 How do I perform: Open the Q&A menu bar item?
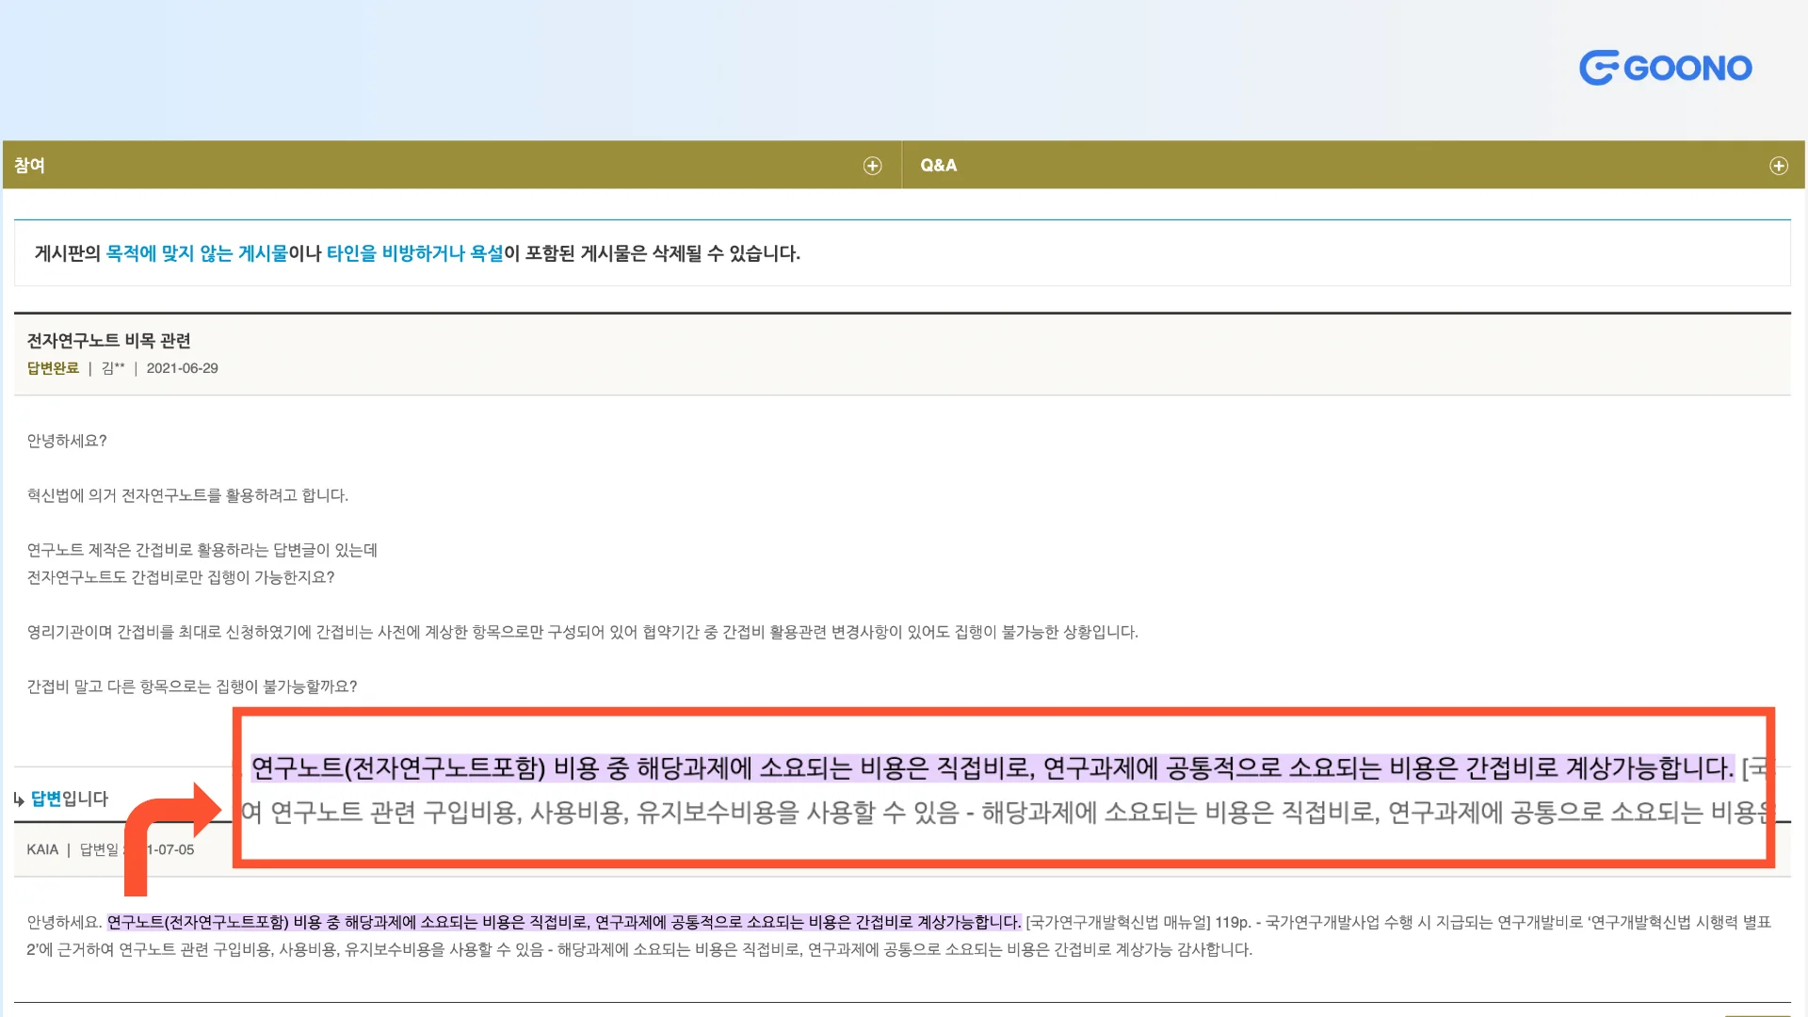(x=938, y=166)
